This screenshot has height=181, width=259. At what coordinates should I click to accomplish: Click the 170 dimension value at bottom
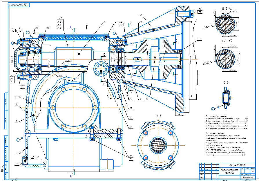(74, 170)
